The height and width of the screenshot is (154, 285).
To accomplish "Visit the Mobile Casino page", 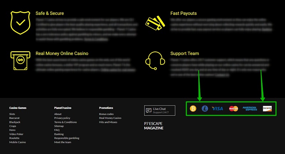I will point(17,142).
